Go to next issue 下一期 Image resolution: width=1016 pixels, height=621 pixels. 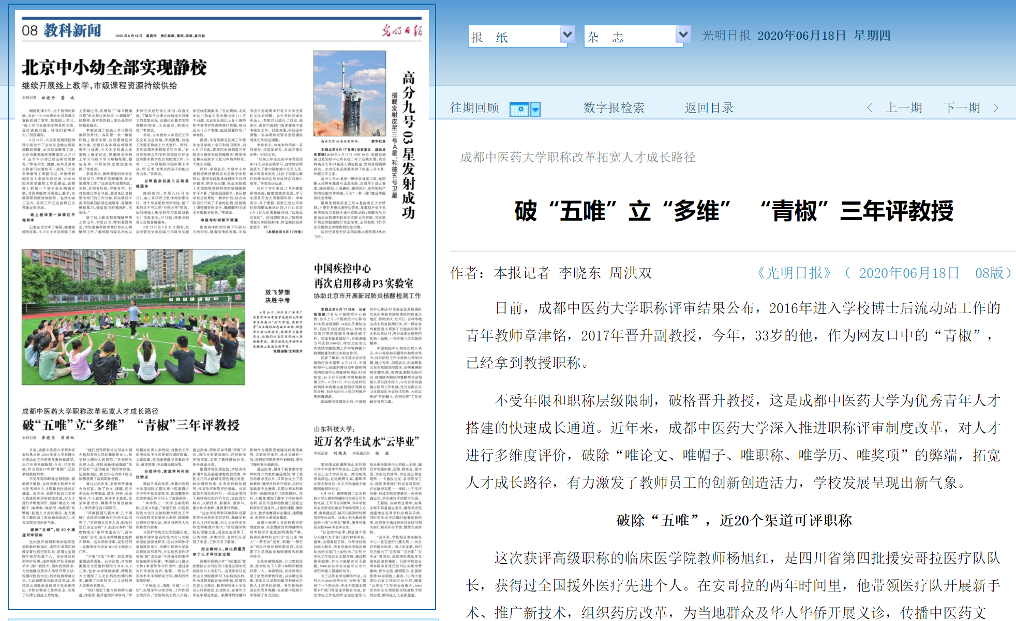point(962,107)
